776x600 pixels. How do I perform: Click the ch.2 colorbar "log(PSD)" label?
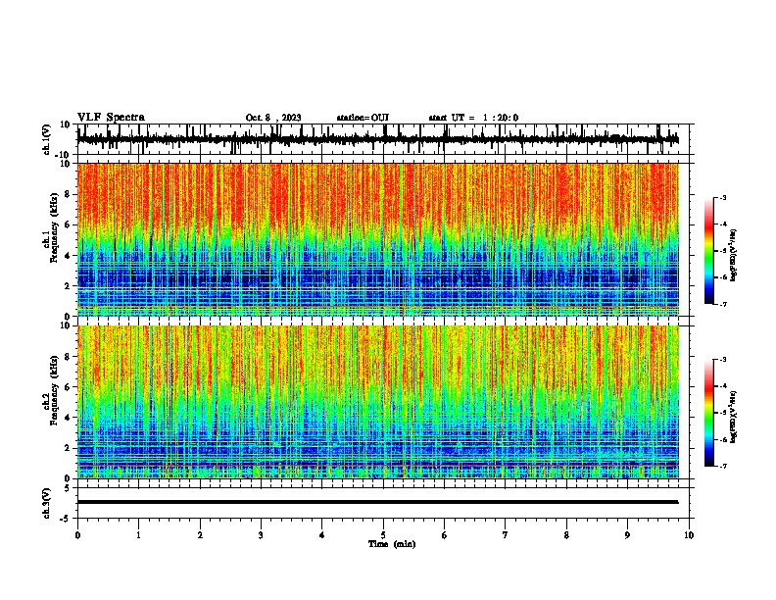click(x=733, y=417)
